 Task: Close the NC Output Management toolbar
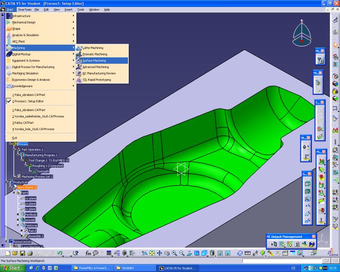pos(314,237)
